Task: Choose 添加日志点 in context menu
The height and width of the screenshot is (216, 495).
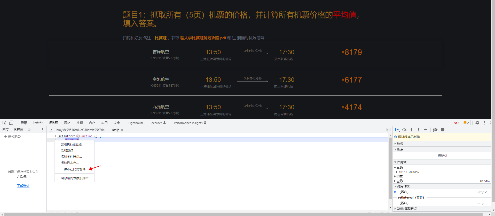Action: (74, 163)
